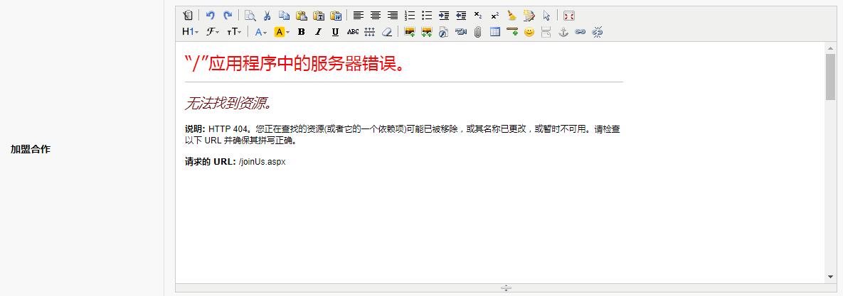Cut selection with the scissors icon
This screenshot has height=296, width=843.
[x=267, y=15]
